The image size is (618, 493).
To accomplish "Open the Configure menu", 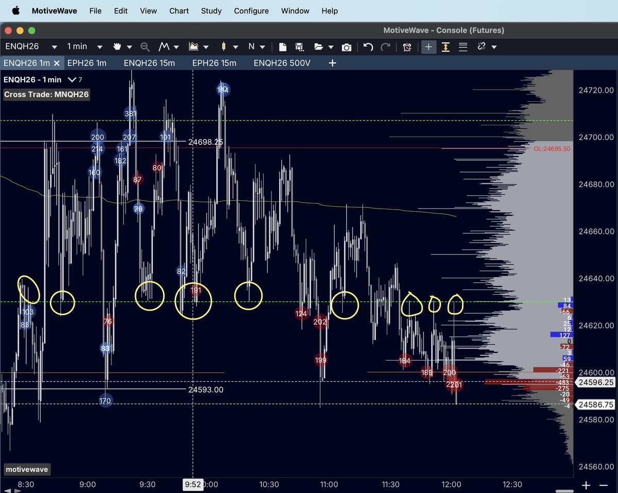I will click(251, 10).
